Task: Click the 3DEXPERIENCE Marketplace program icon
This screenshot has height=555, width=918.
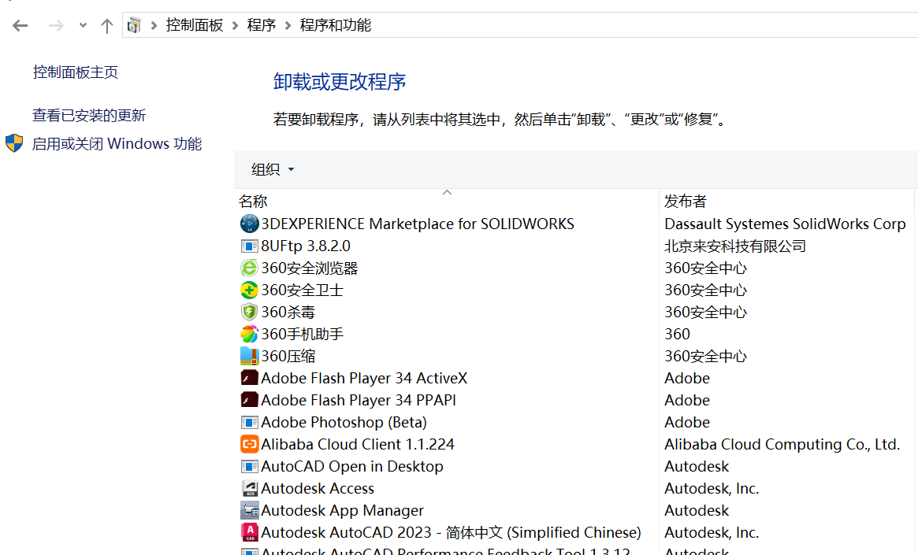Action: [x=250, y=224]
